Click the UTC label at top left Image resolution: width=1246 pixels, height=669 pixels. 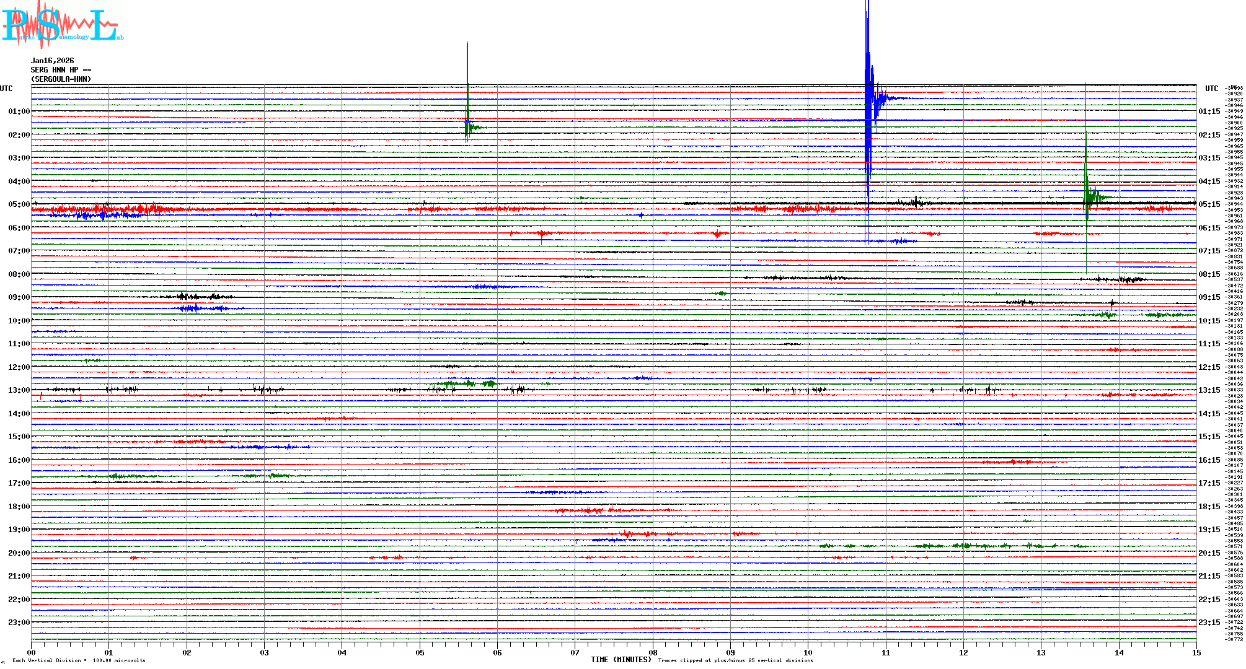pos(6,89)
